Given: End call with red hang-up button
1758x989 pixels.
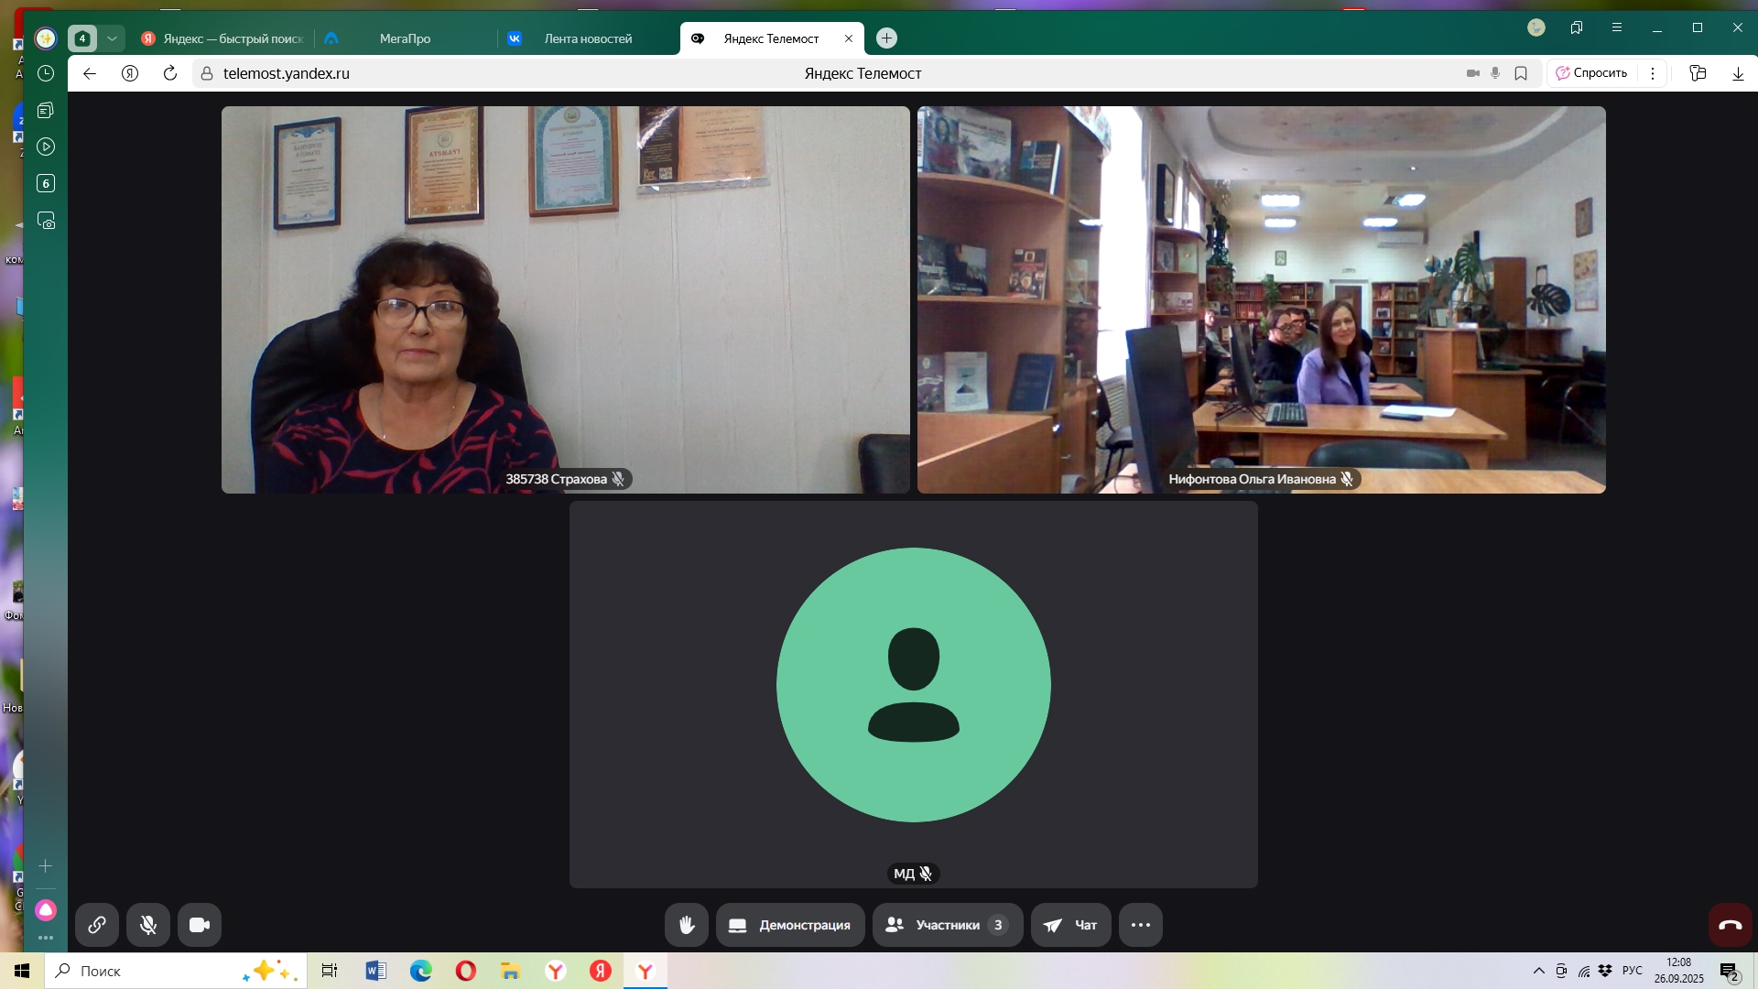Looking at the screenshot, I should pyautogui.click(x=1730, y=925).
